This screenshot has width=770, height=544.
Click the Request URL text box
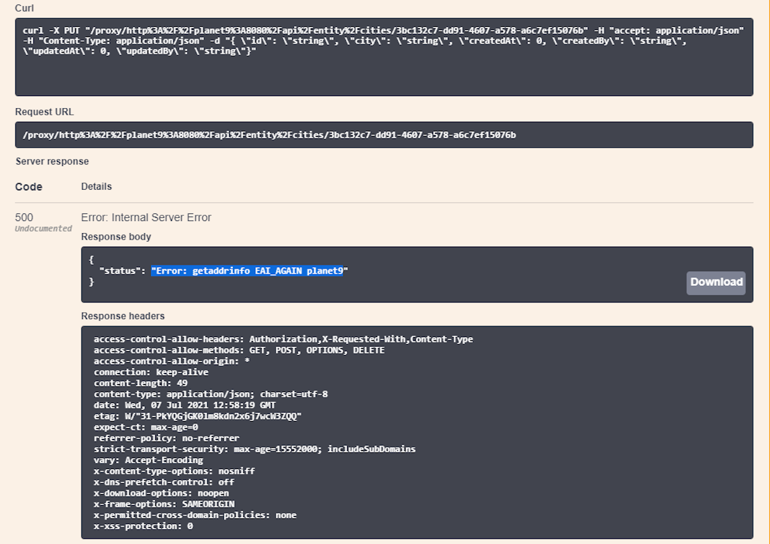click(384, 135)
